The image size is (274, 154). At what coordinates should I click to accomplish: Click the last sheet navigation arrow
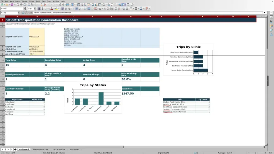[11, 149]
